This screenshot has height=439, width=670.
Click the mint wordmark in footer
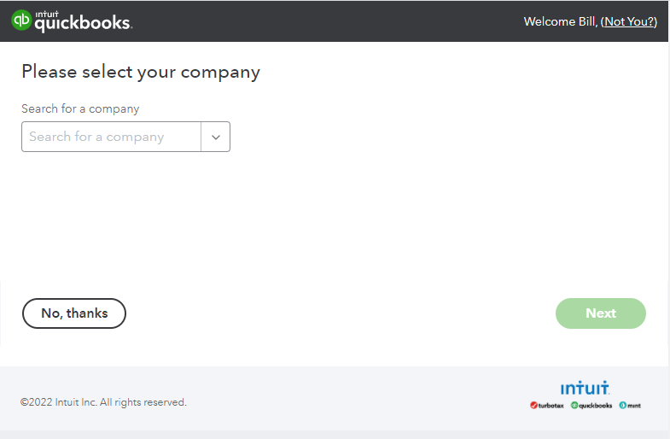[634, 406]
